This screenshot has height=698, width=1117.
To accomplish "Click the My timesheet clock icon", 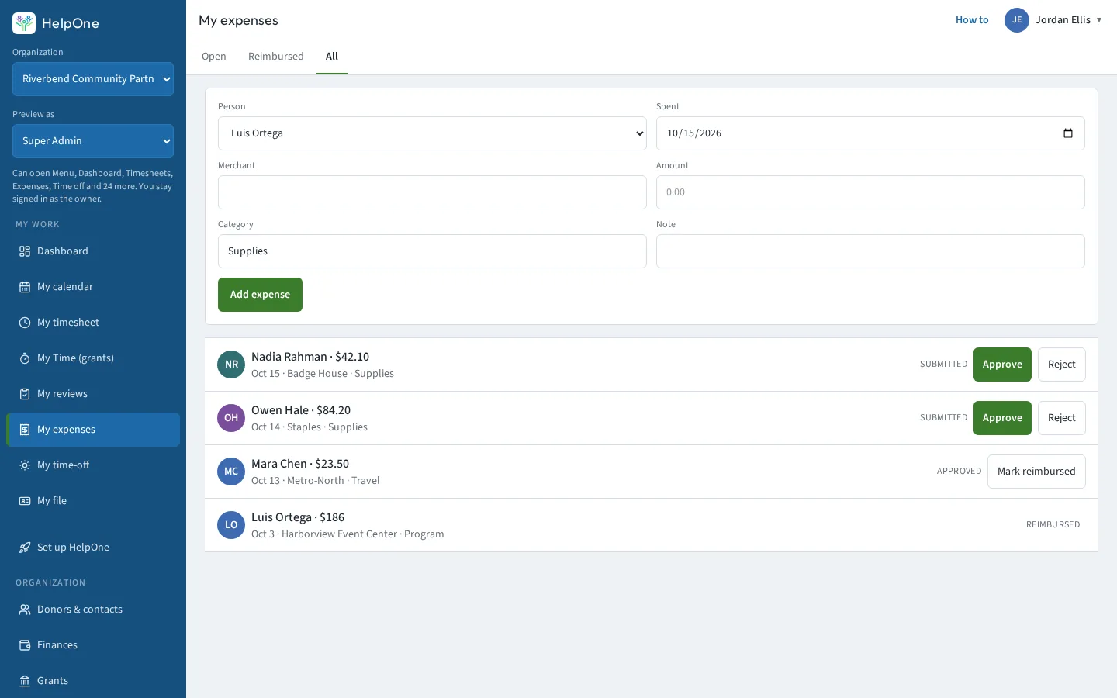I will [x=25, y=323].
